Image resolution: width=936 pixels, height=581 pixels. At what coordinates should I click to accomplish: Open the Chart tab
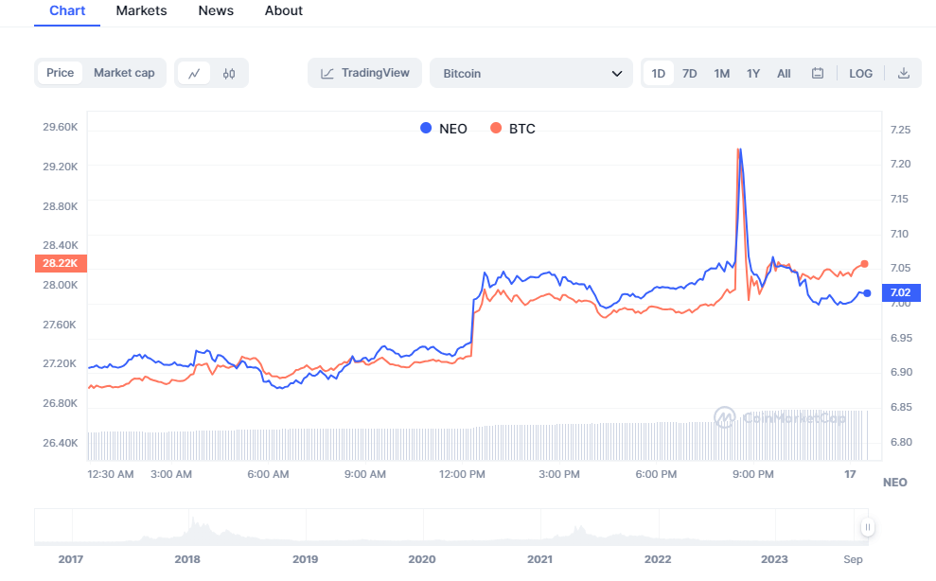[67, 10]
